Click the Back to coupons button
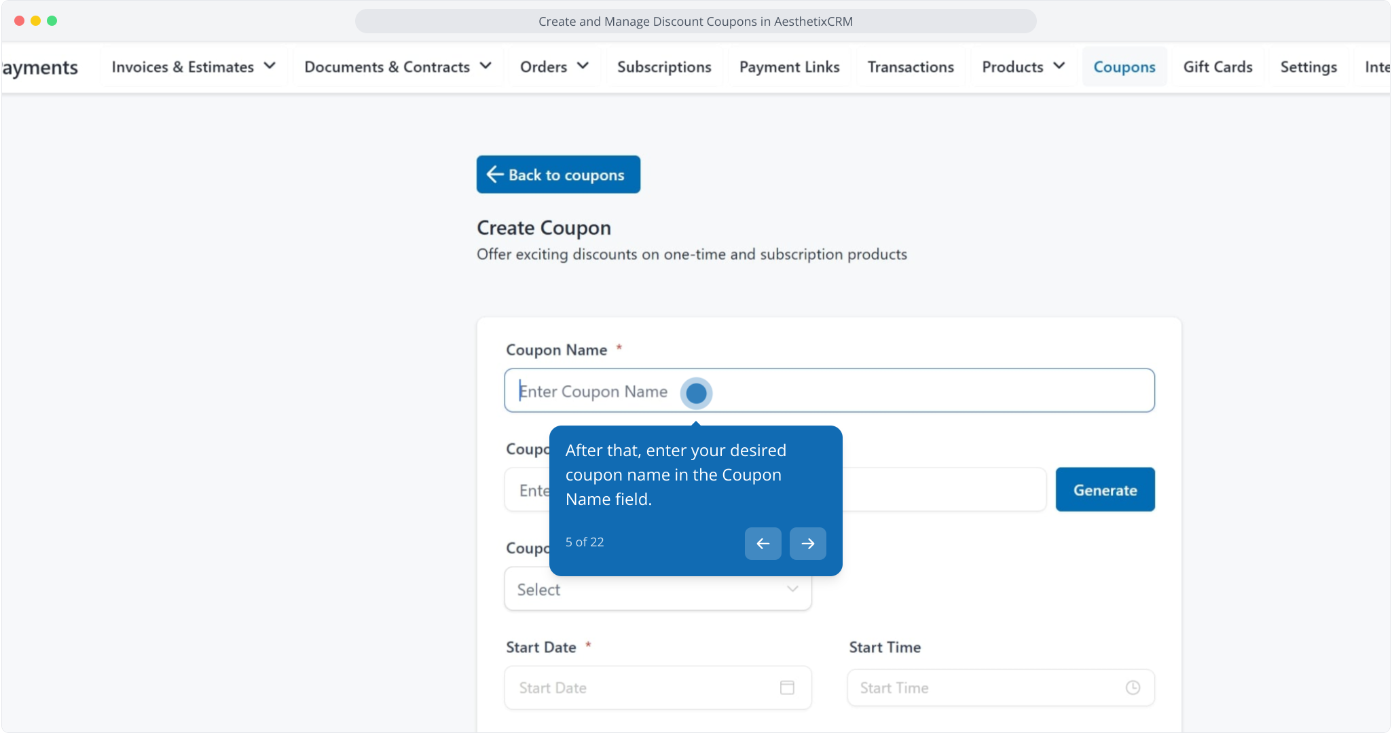 pyautogui.click(x=557, y=174)
